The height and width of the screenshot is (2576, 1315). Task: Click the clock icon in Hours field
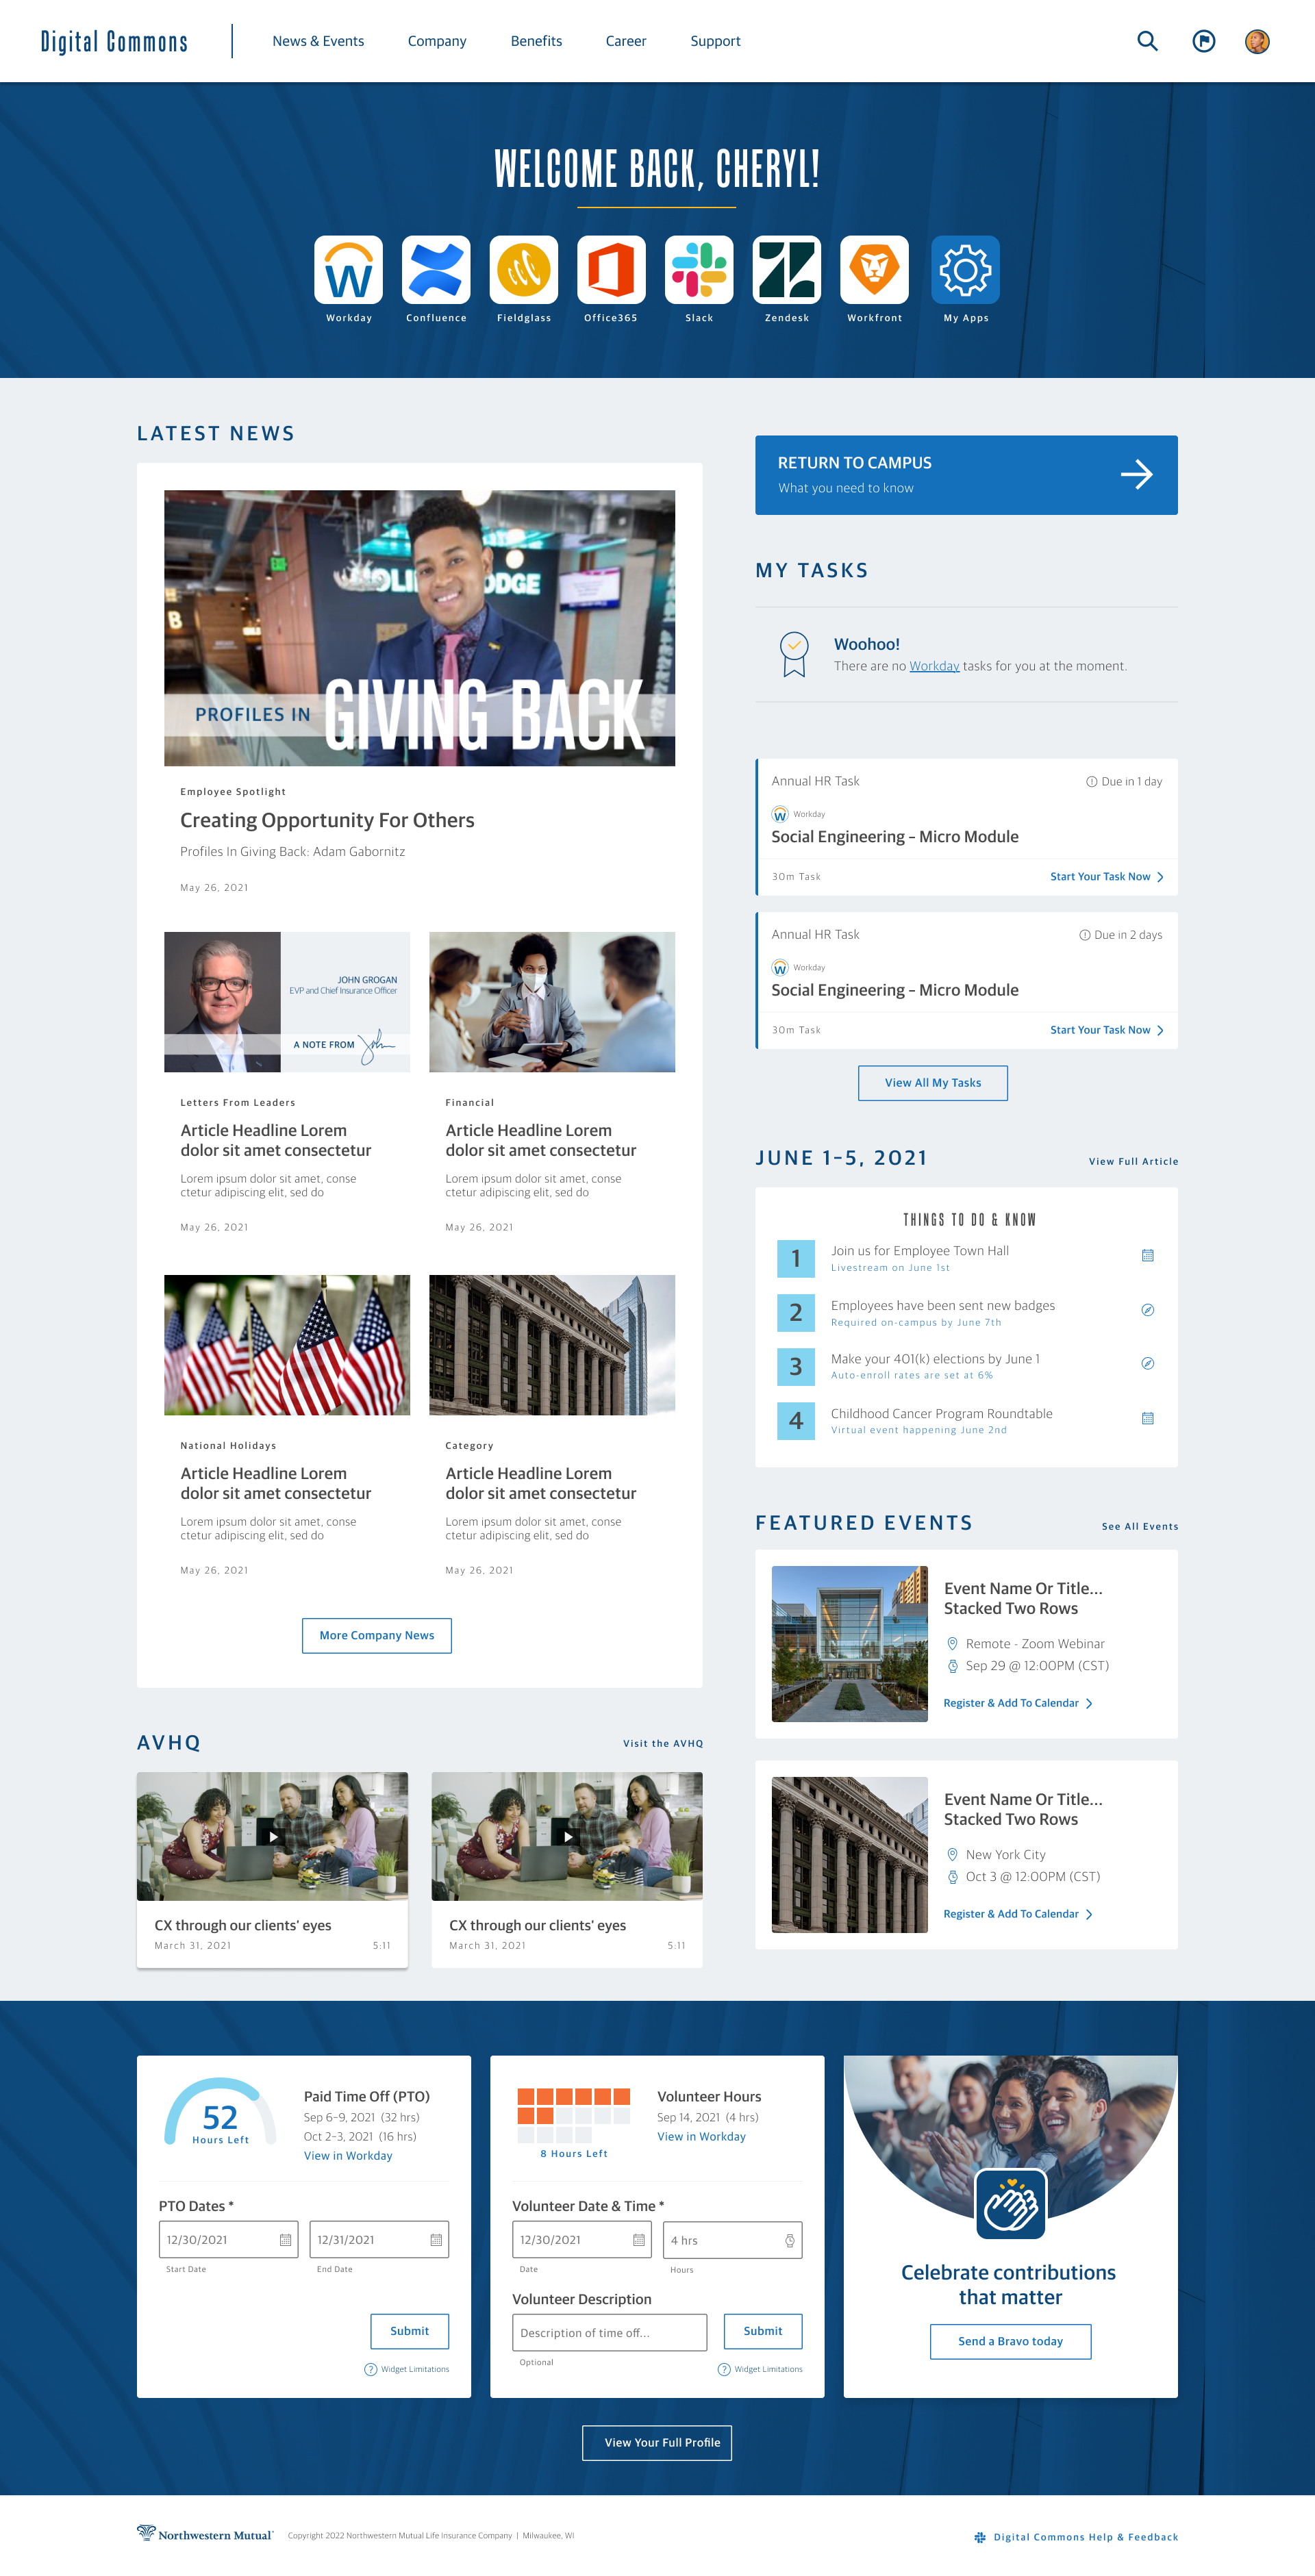(790, 2241)
